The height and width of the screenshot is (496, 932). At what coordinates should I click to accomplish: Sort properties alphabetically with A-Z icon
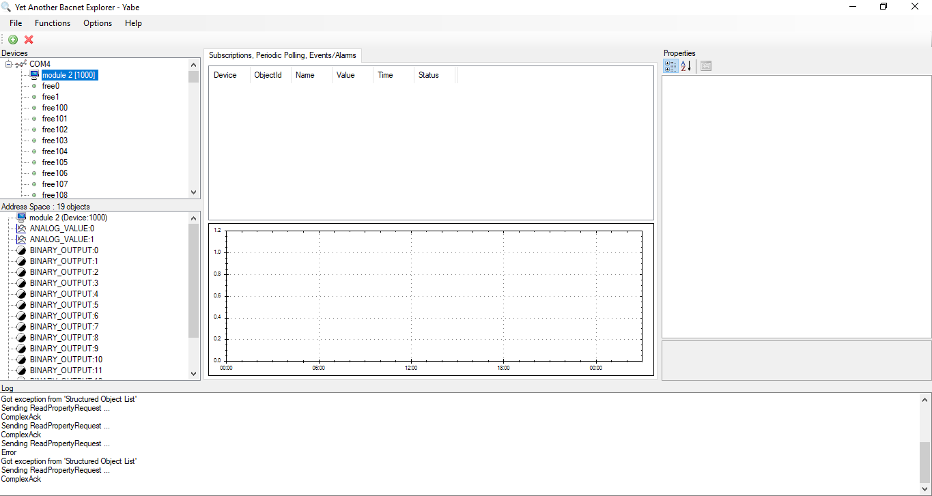(x=686, y=65)
